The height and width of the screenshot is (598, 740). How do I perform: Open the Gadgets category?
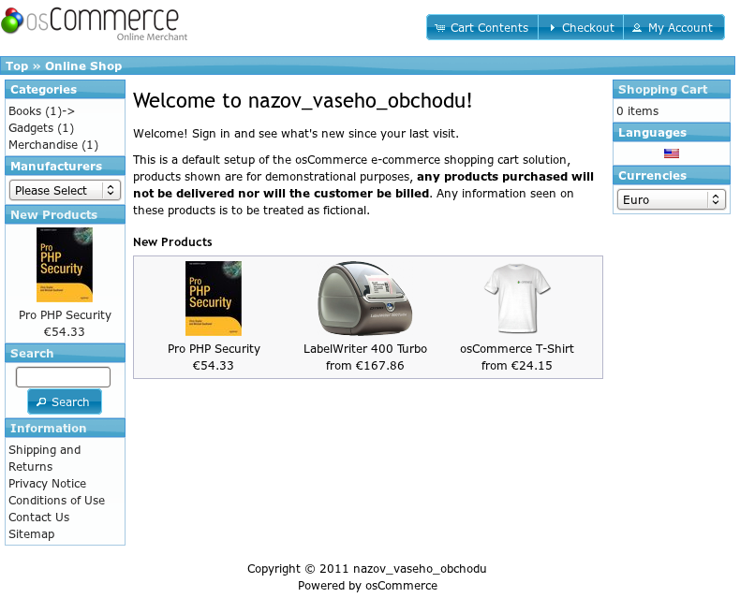(x=41, y=128)
